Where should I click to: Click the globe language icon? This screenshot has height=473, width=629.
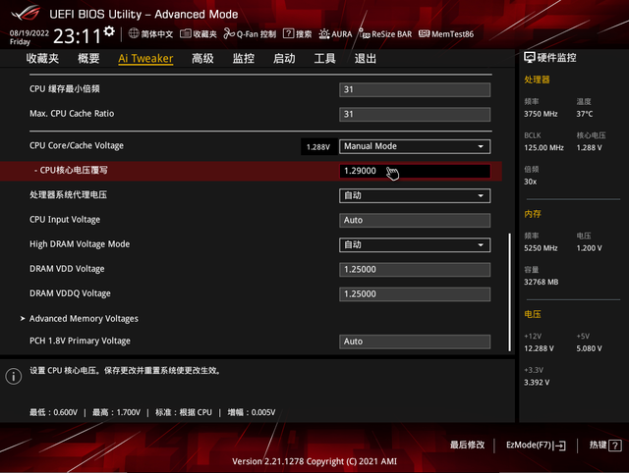point(134,33)
